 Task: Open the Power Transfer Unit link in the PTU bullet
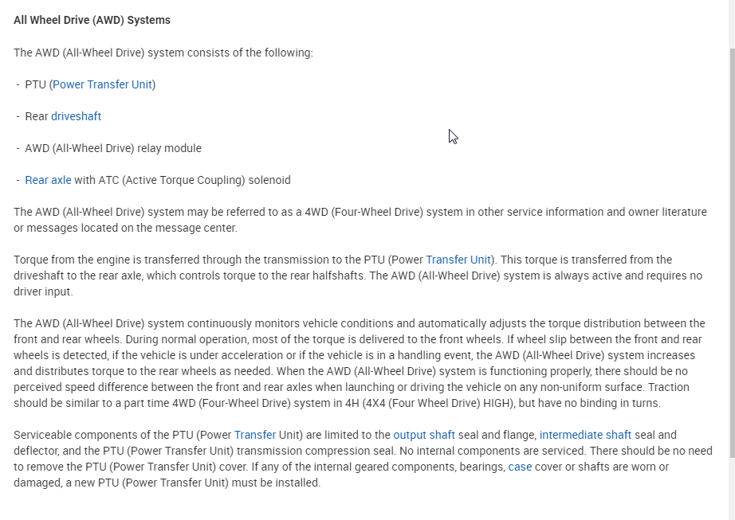pyautogui.click(x=102, y=84)
